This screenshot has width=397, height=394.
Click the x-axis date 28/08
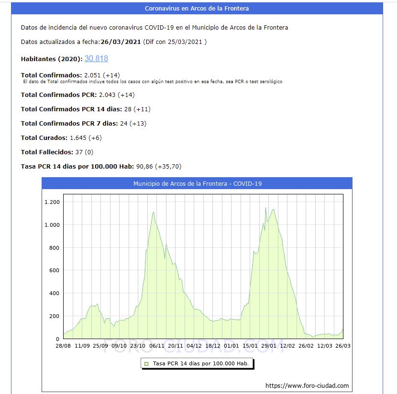click(63, 346)
